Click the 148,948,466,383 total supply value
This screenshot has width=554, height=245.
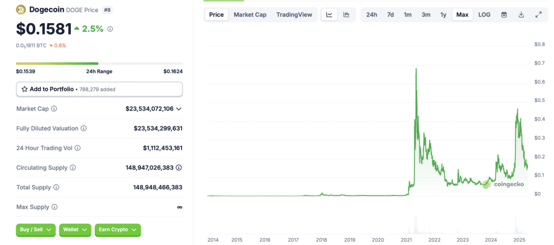(158, 187)
